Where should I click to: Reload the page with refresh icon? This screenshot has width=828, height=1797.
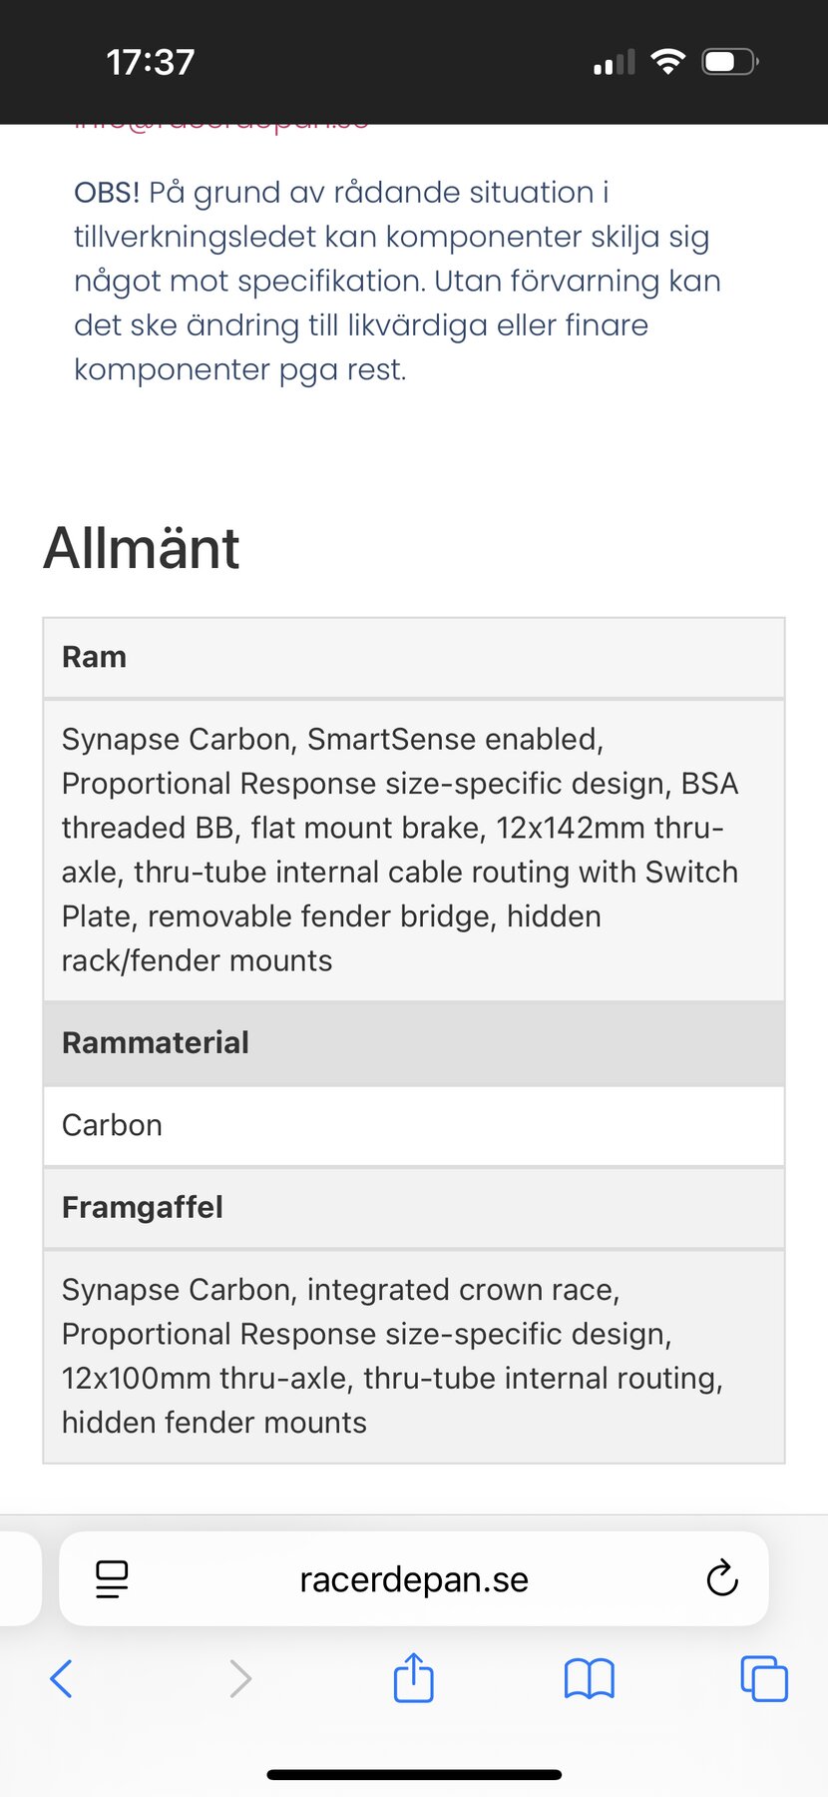721,1579
